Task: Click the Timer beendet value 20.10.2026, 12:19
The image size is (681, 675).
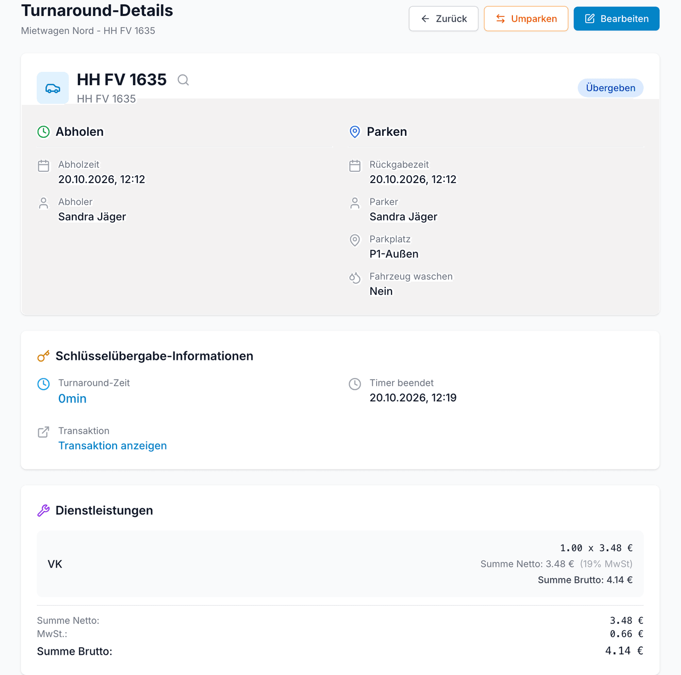Action: click(413, 398)
